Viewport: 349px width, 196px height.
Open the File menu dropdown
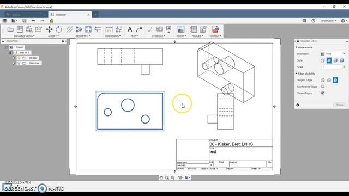(x=14, y=21)
